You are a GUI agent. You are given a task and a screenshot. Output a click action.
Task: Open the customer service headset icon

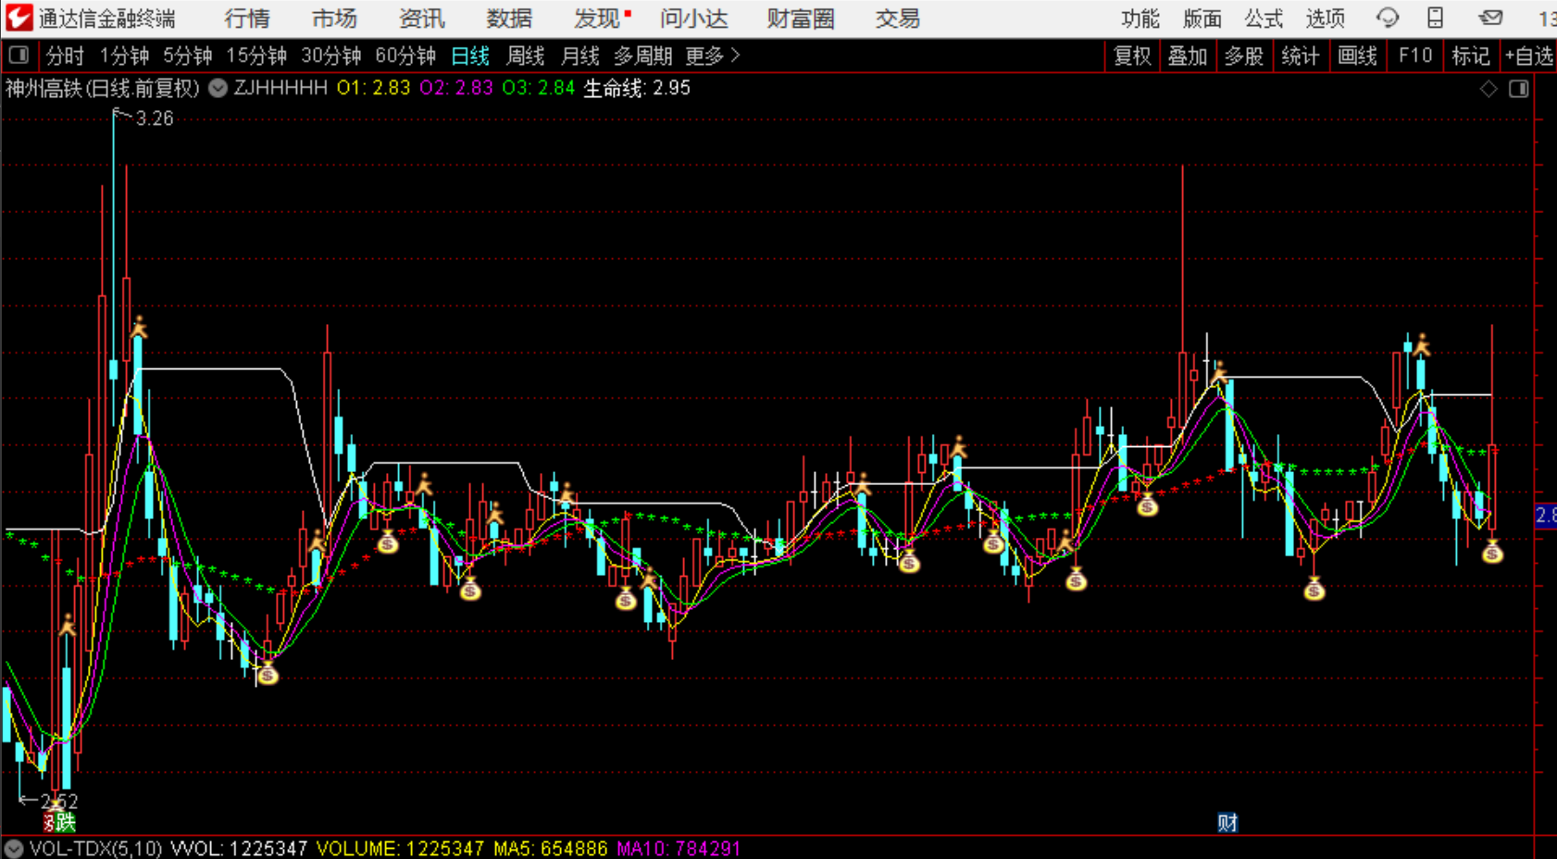click(x=1387, y=18)
